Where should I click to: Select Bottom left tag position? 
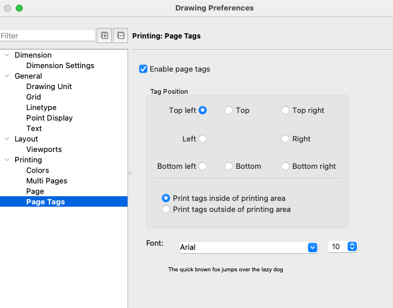tap(203, 166)
